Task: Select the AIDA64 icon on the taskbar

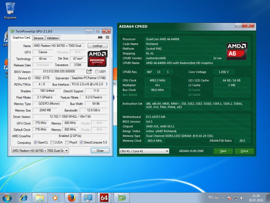Action: (x=104, y=197)
